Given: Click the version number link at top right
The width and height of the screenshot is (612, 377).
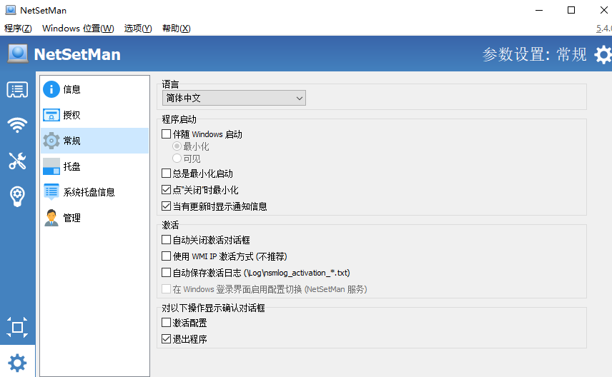Looking at the screenshot, I should tap(604, 29).
